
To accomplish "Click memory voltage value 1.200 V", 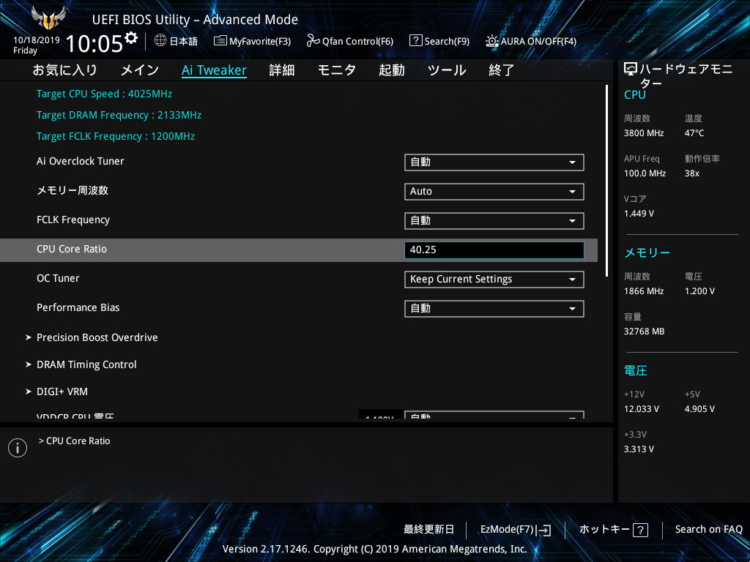I will point(699,291).
